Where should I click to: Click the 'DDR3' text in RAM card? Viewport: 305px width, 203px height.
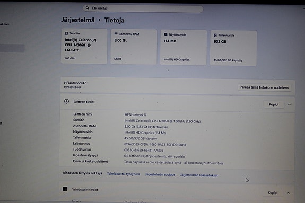click(118, 59)
